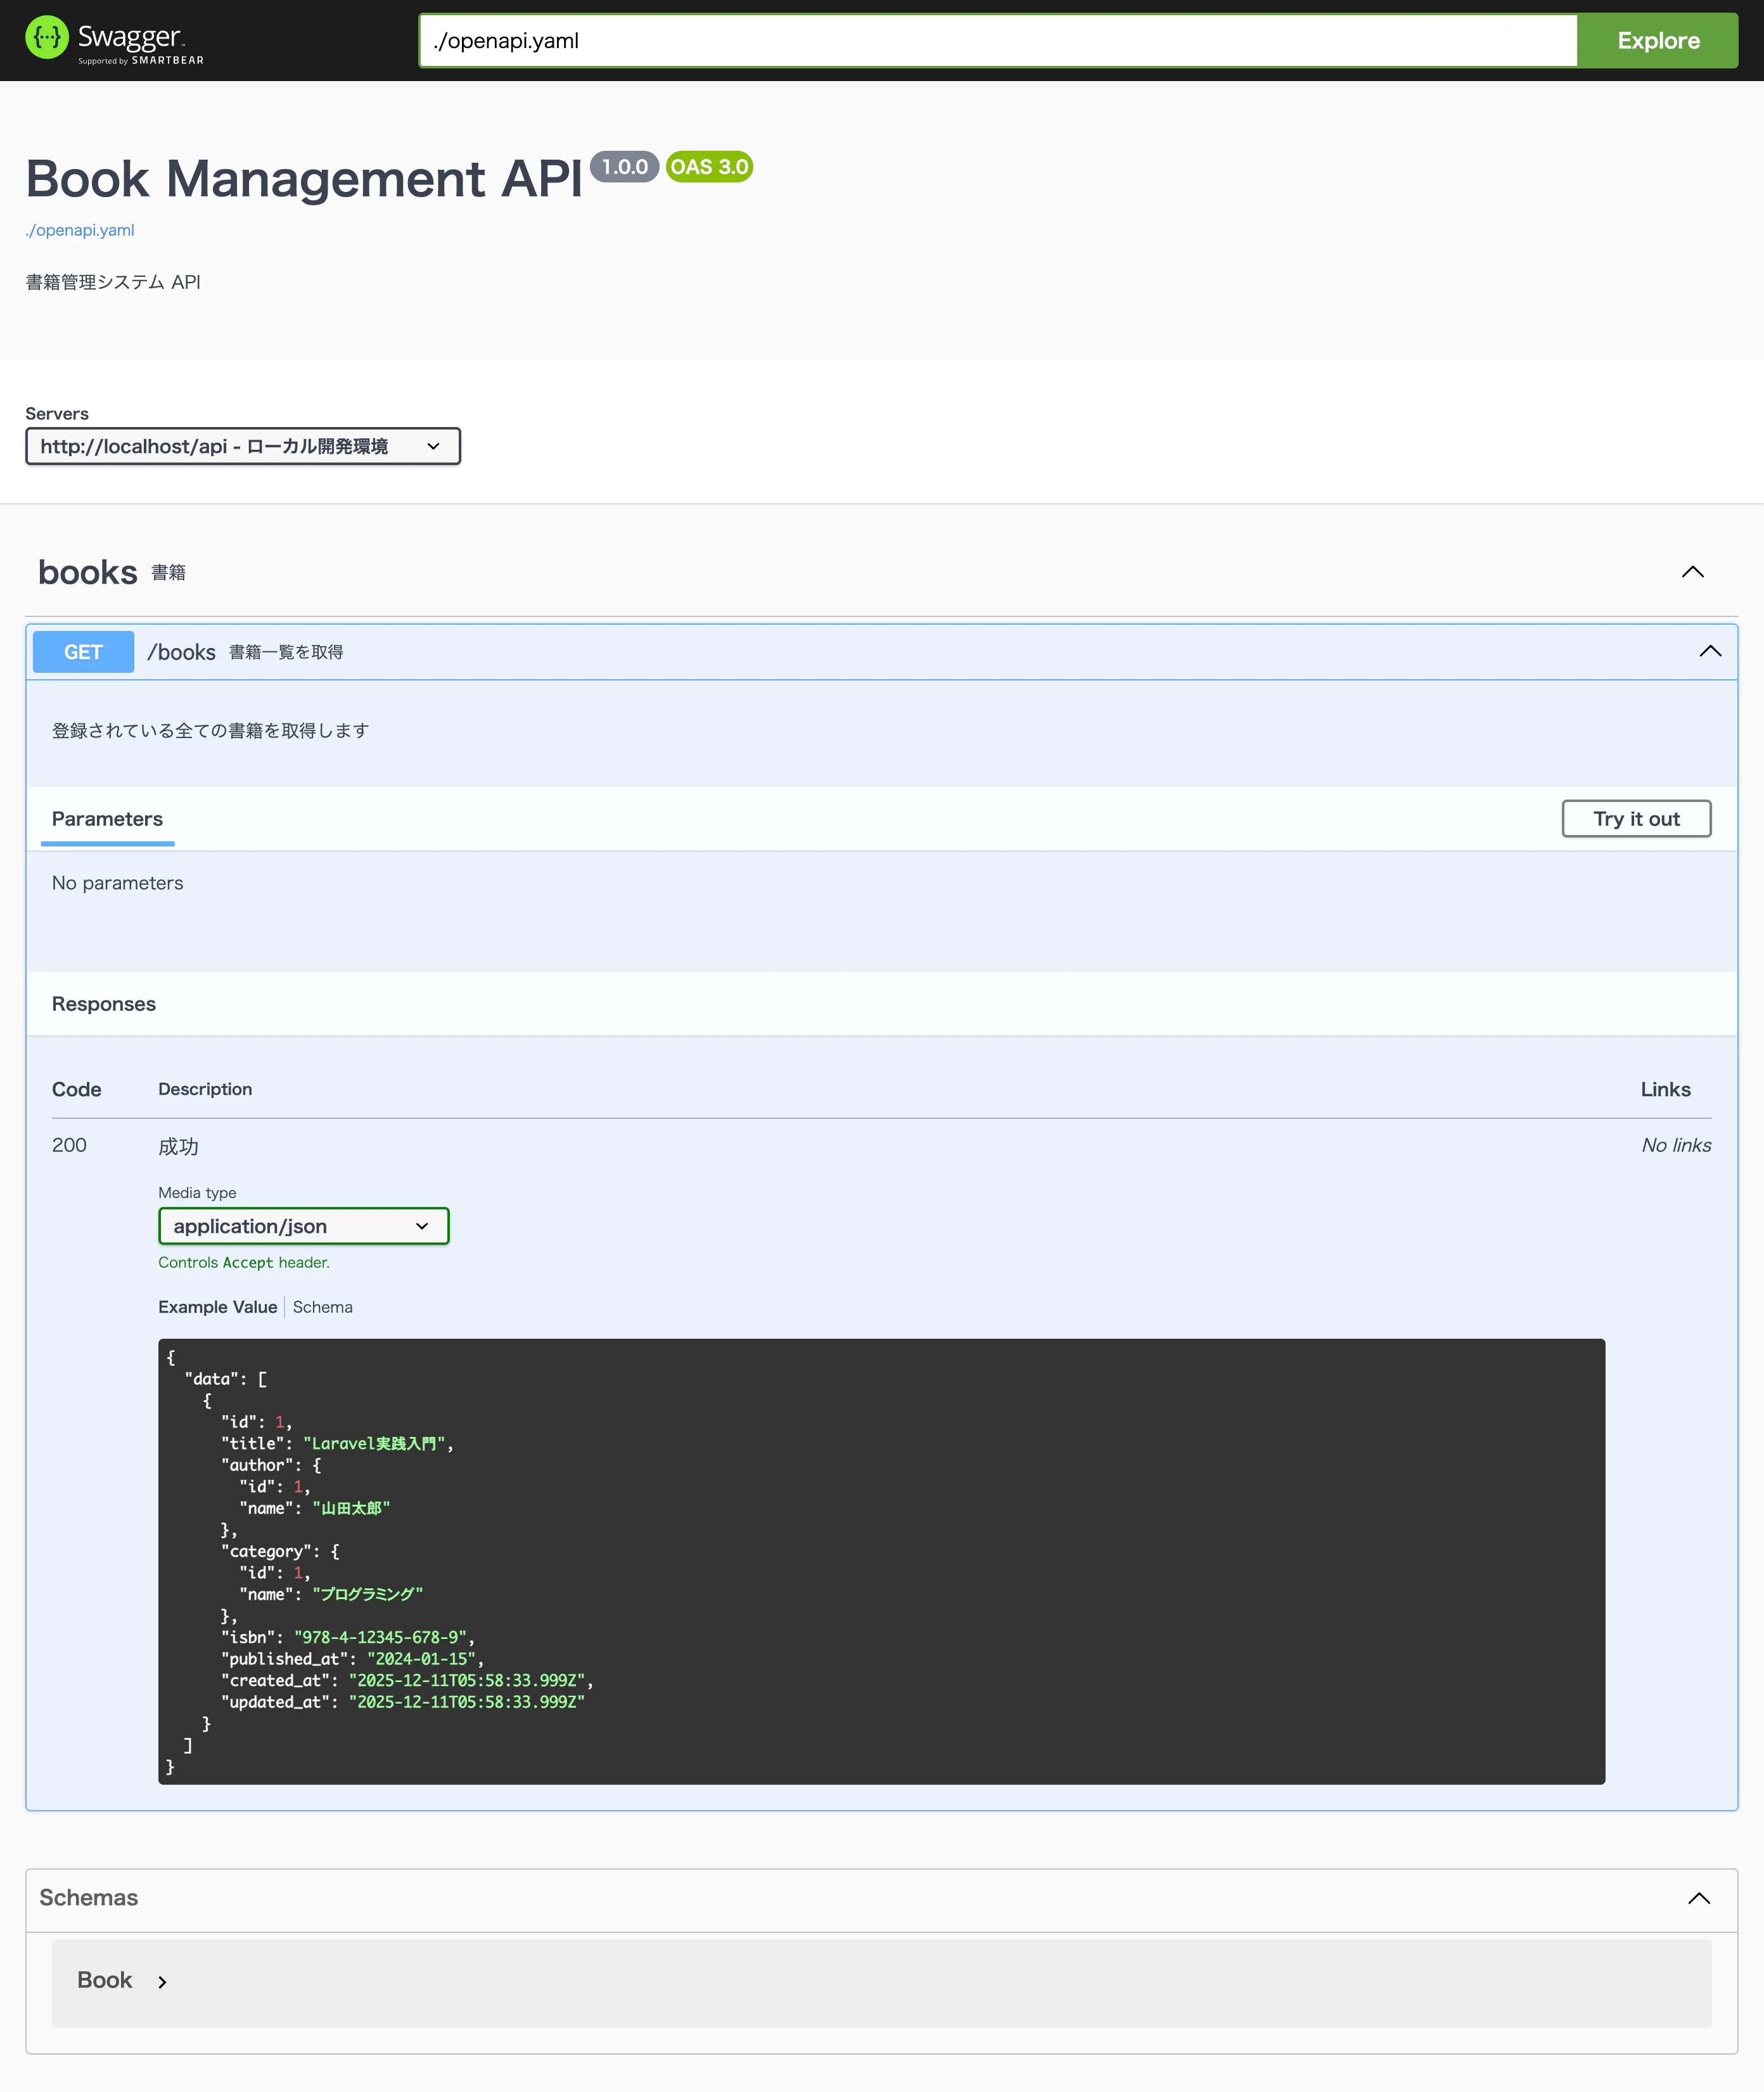Click the Links column header

[x=1665, y=1089]
